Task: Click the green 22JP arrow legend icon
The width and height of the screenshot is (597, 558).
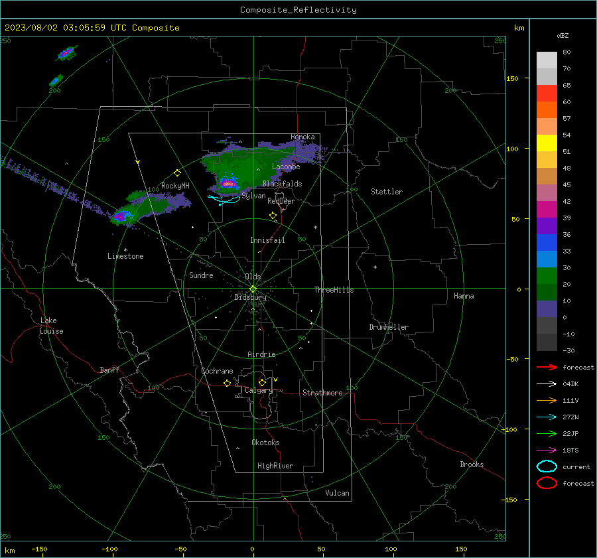Action: (547, 433)
